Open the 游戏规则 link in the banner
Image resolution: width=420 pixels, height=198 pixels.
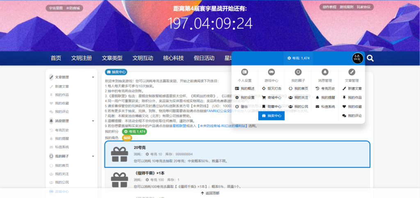click(x=346, y=7)
